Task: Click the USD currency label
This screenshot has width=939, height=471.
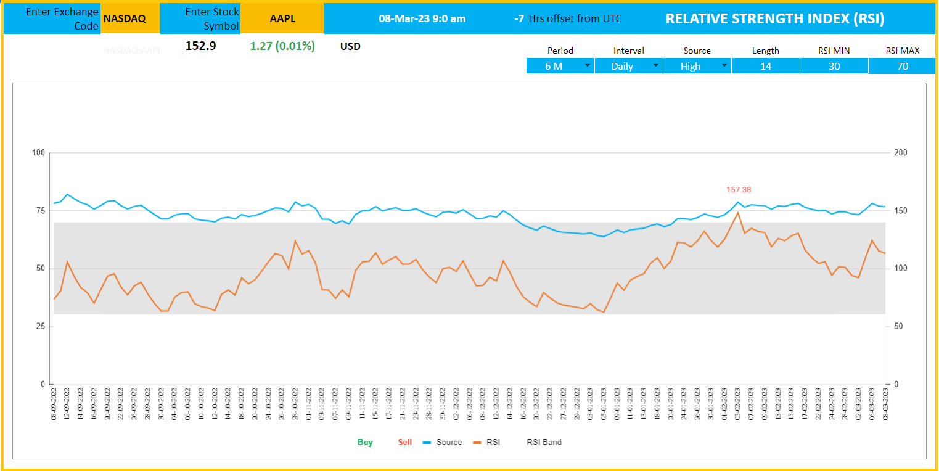Action: click(x=350, y=46)
